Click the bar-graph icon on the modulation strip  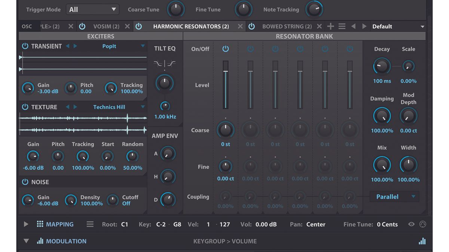(422, 241)
